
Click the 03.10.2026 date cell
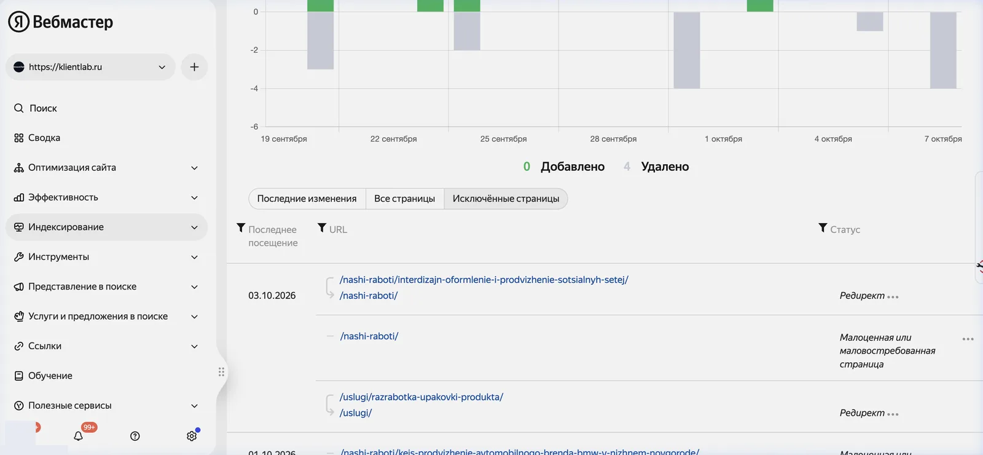[x=272, y=296]
